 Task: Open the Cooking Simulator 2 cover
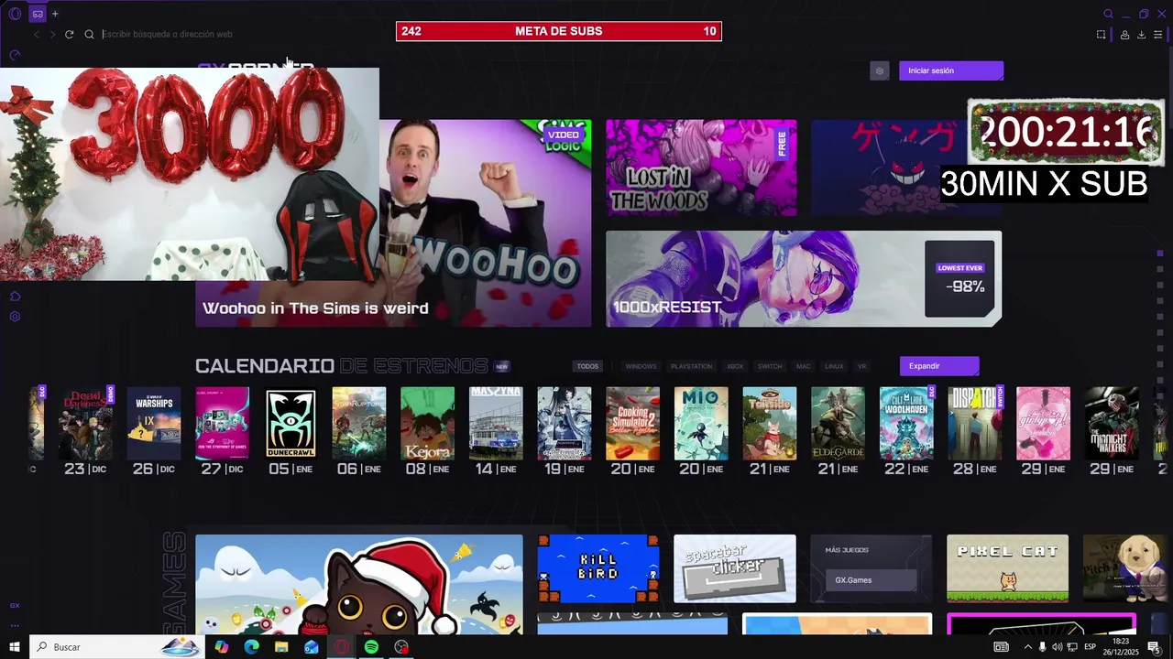click(x=632, y=423)
